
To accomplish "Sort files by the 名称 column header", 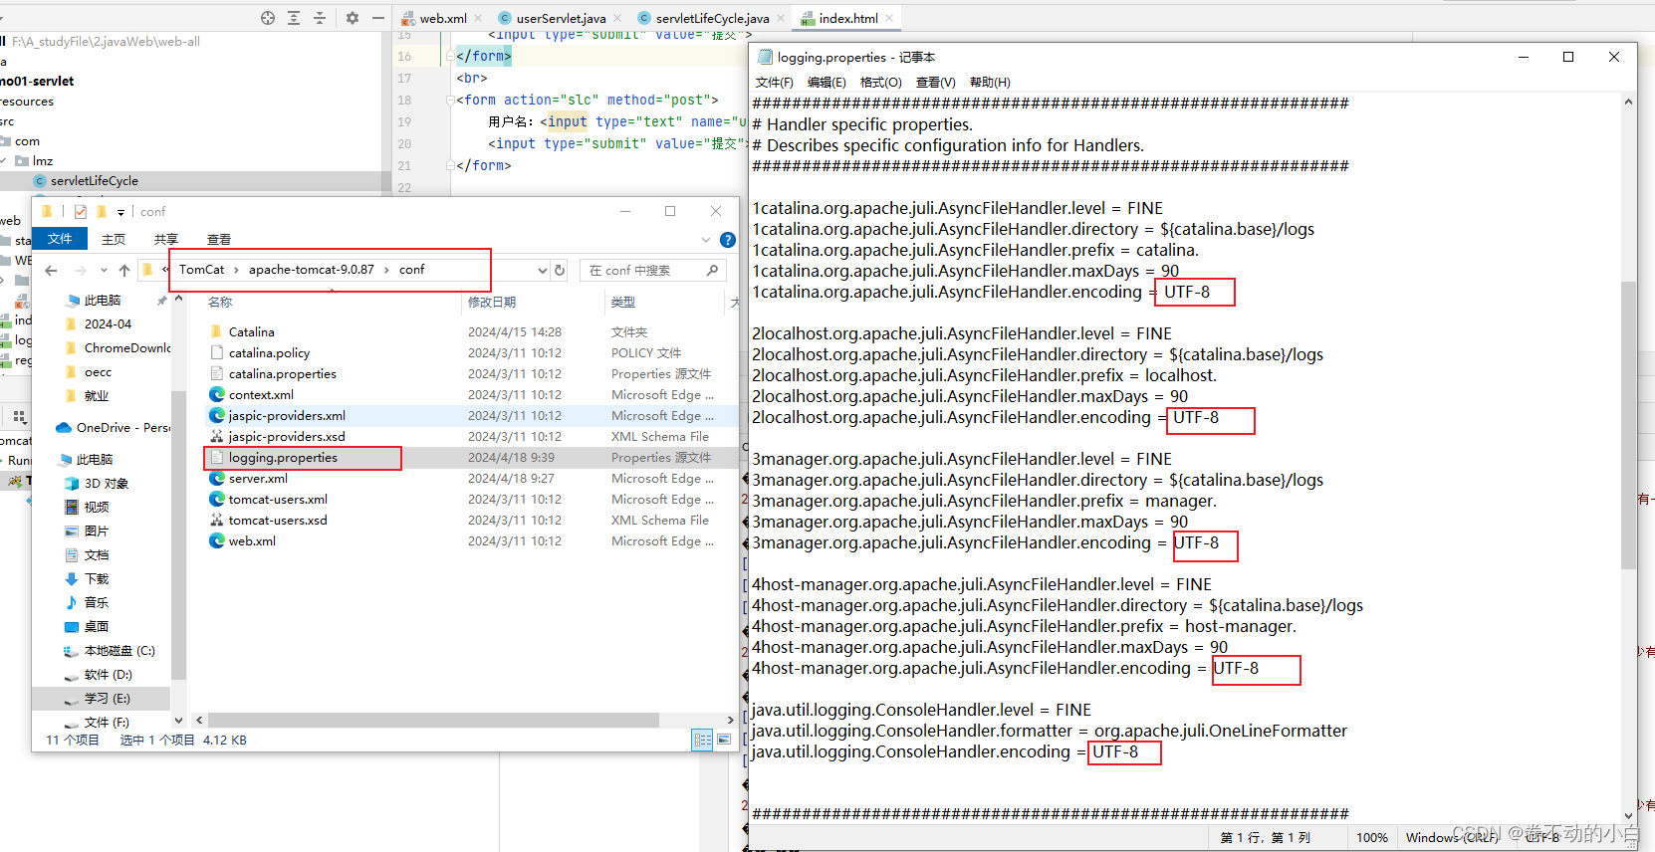I will (220, 302).
